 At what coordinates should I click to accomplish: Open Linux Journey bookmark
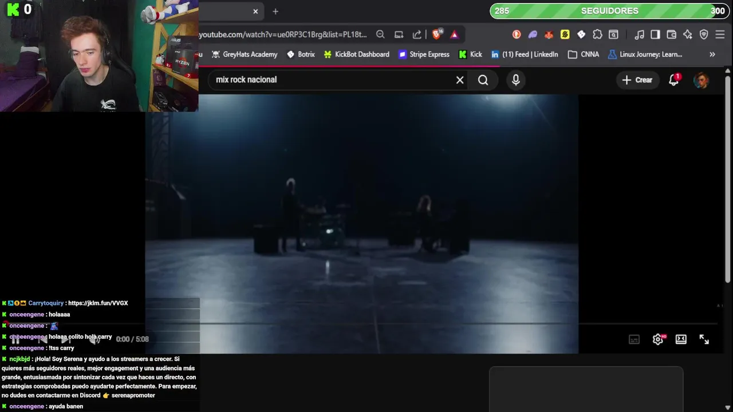pos(645,54)
